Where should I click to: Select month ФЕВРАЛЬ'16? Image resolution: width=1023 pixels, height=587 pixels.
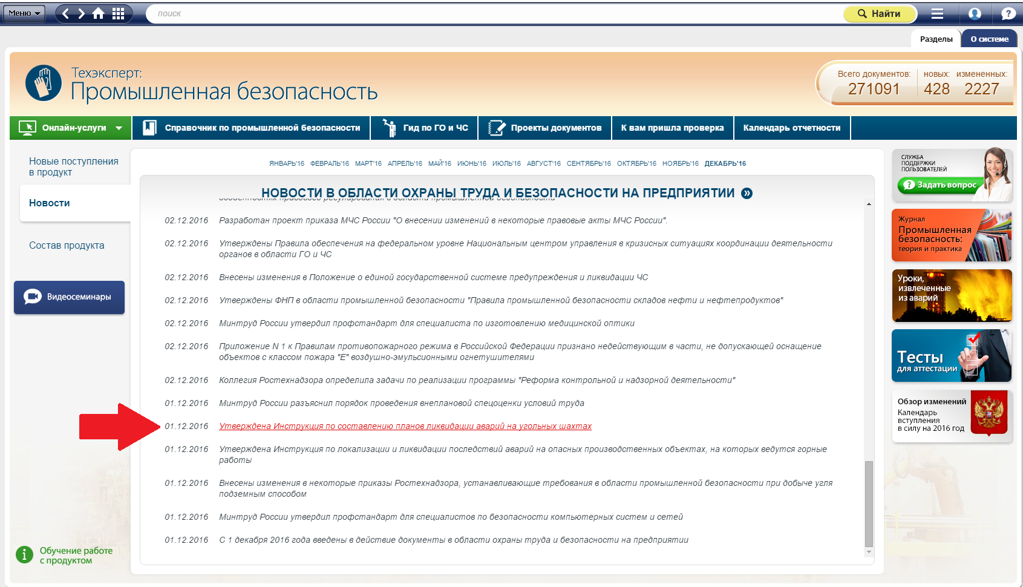[330, 163]
